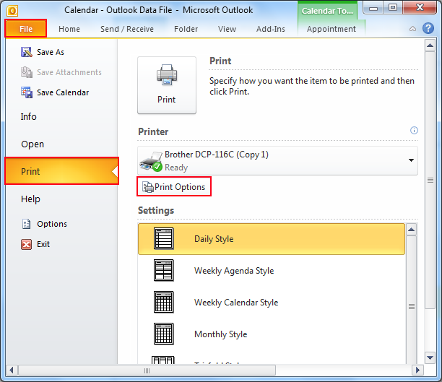Click the printer properties info icon

pos(414,130)
